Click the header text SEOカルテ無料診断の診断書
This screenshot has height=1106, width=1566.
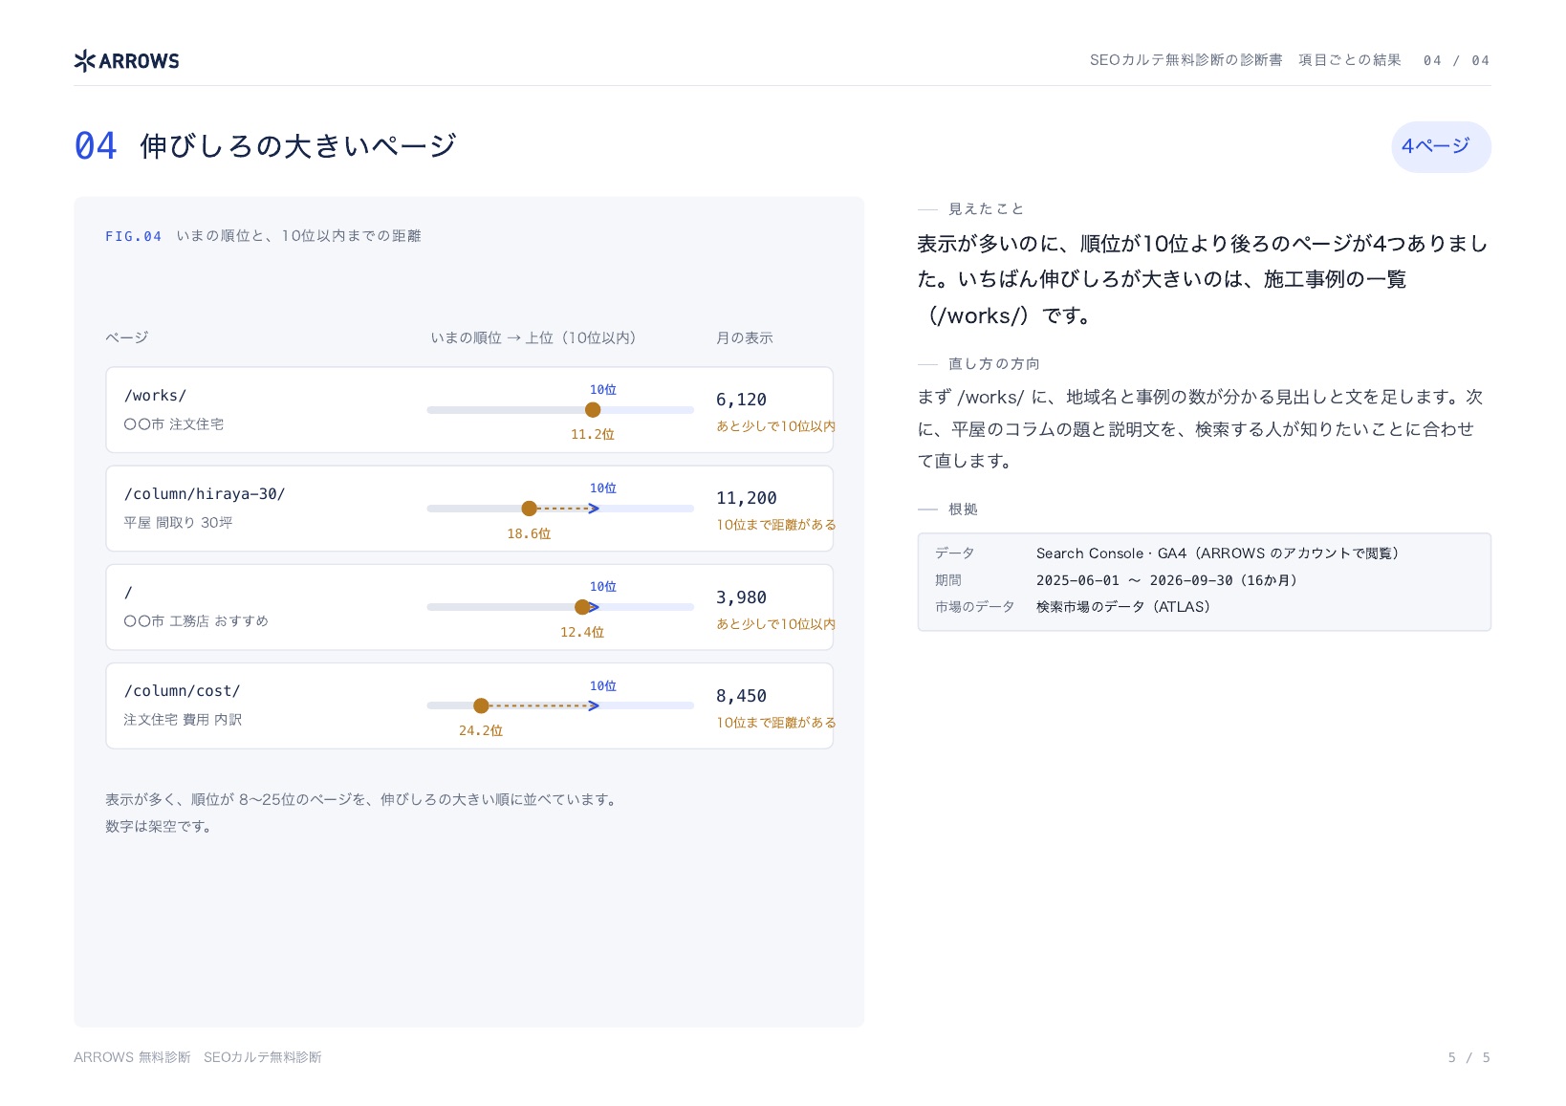point(1185,60)
